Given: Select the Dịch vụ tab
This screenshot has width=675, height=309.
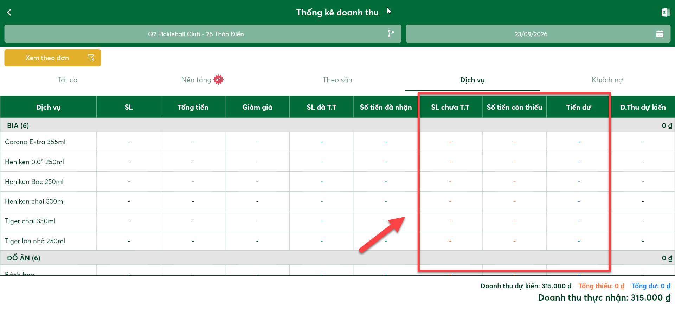Looking at the screenshot, I should coord(472,80).
